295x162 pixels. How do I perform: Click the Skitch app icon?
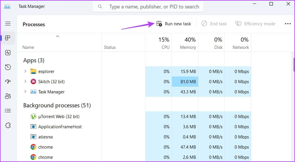coord(33,81)
